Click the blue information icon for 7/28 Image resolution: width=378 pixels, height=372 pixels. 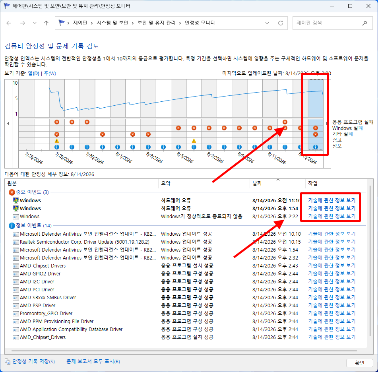click(x=57, y=147)
